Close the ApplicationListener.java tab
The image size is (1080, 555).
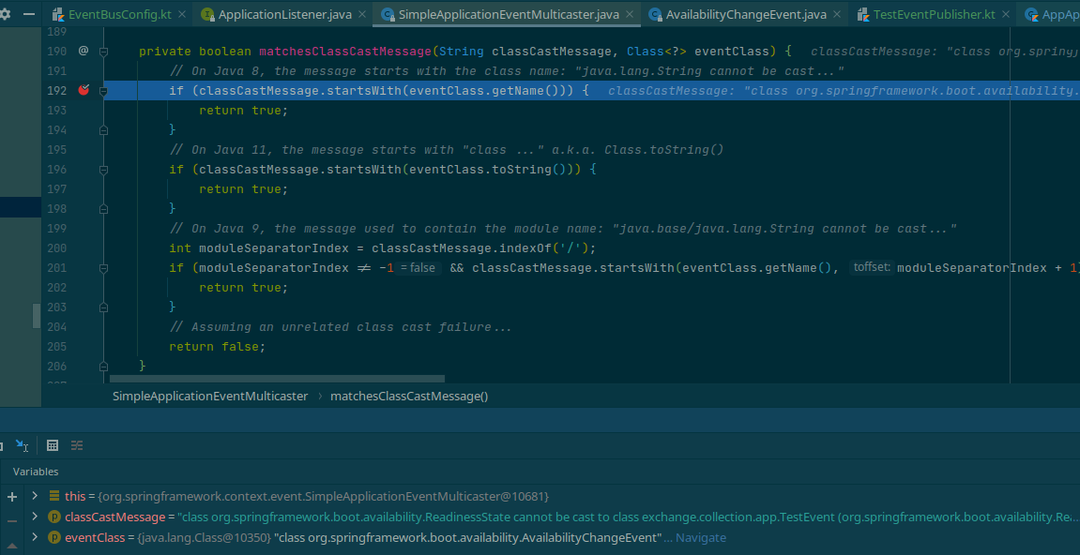(362, 14)
